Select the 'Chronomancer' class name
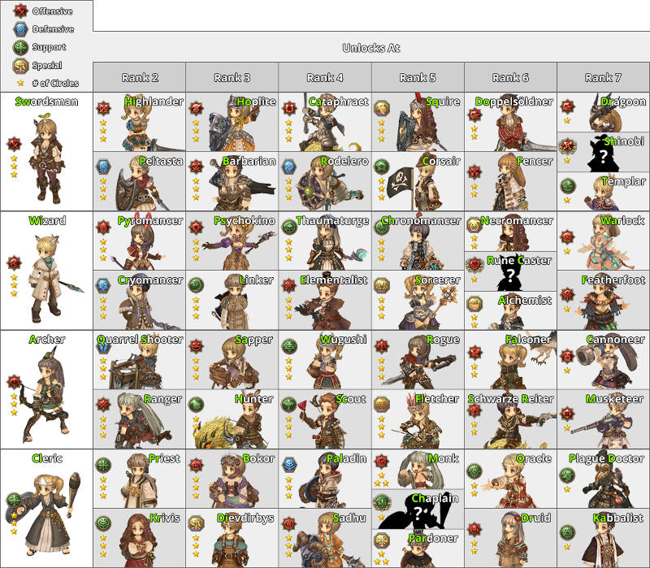This screenshot has width=650, height=568. coord(421,221)
